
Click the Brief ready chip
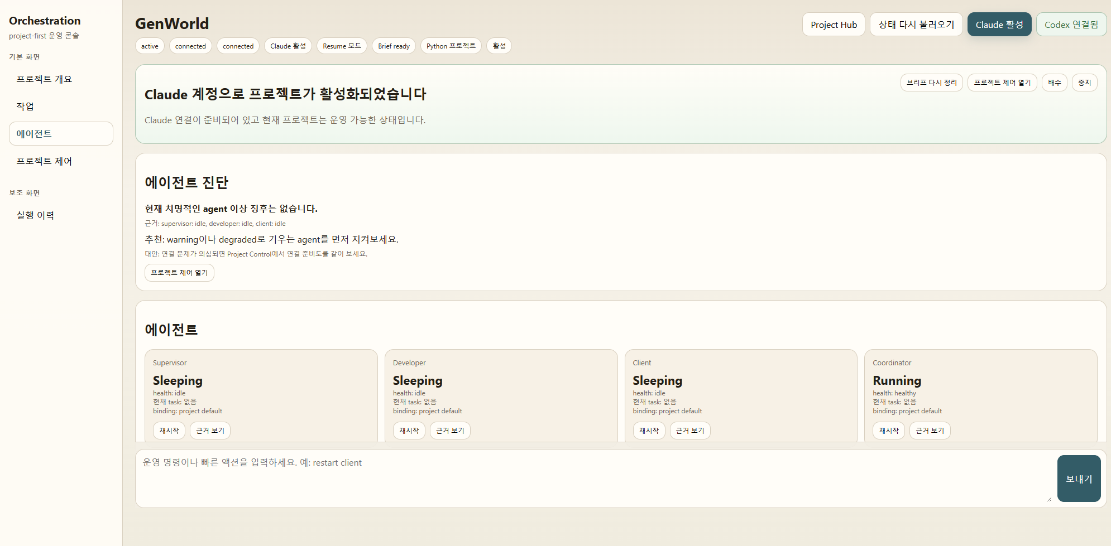click(393, 46)
